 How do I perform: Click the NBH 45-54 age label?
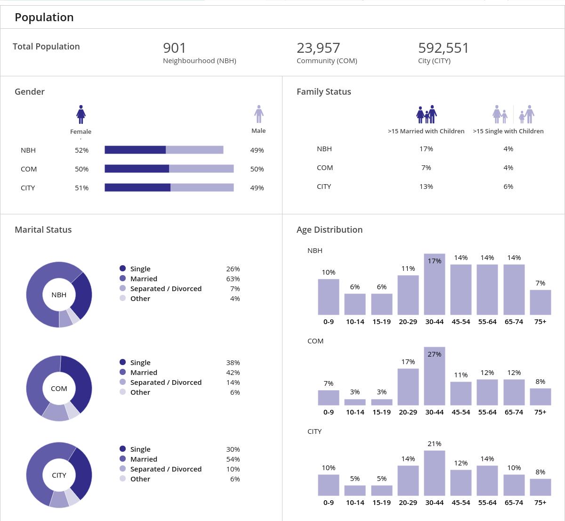pos(461,322)
